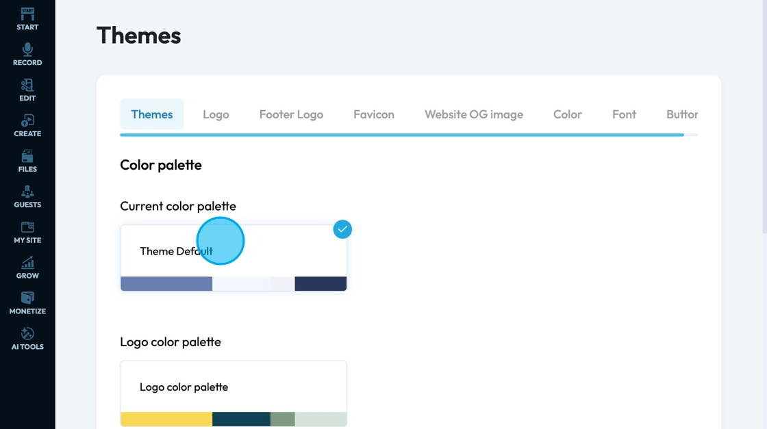Open AI Tools in sidebar
767x429 pixels.
(x=27, y=335)
